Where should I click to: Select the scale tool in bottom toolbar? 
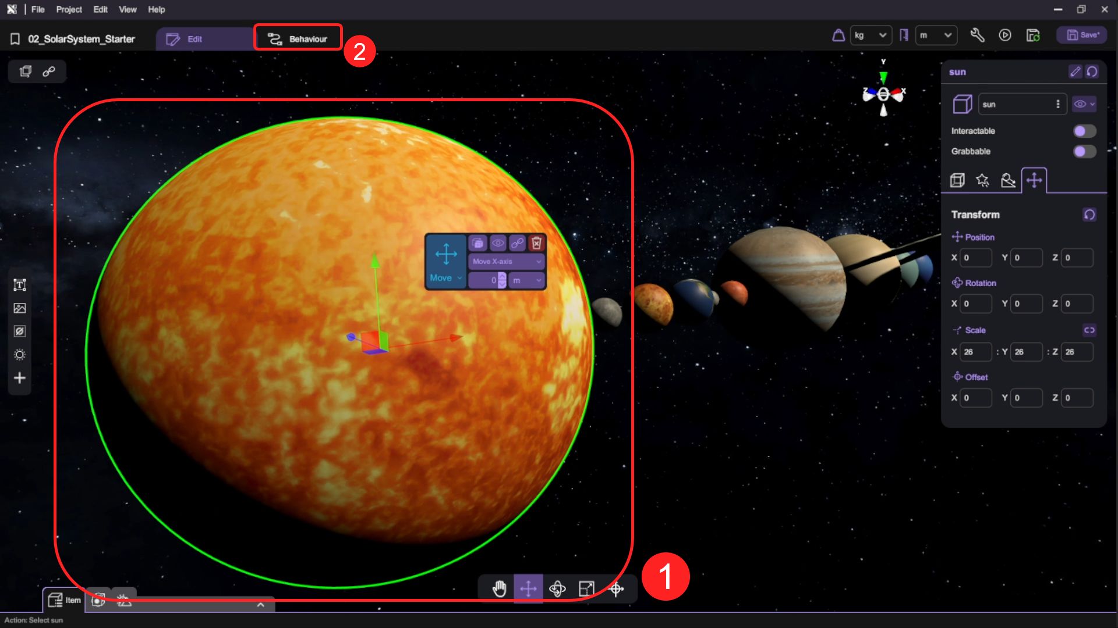586,588
